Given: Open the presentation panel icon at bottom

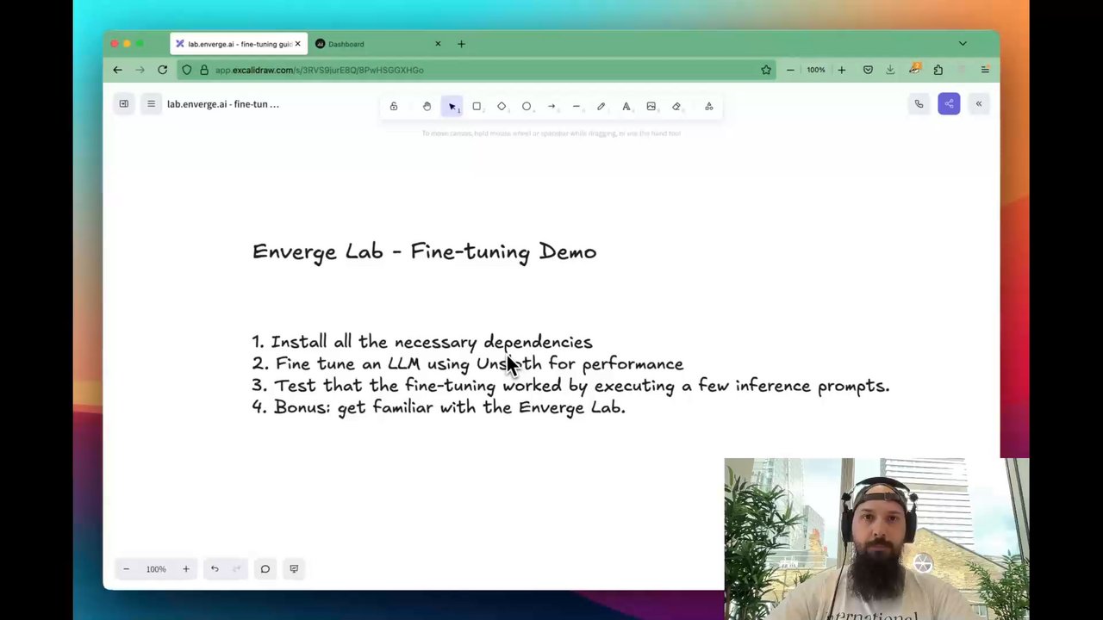Looking at the screenshot, I should click(x=294, y=568).
